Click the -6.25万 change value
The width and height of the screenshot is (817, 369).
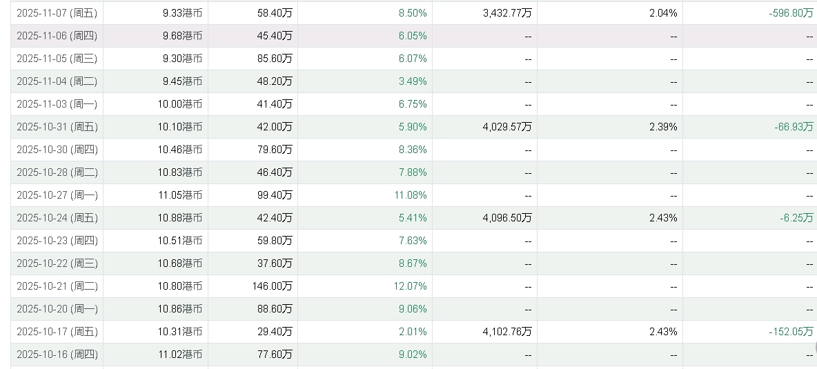click(797, 218)
